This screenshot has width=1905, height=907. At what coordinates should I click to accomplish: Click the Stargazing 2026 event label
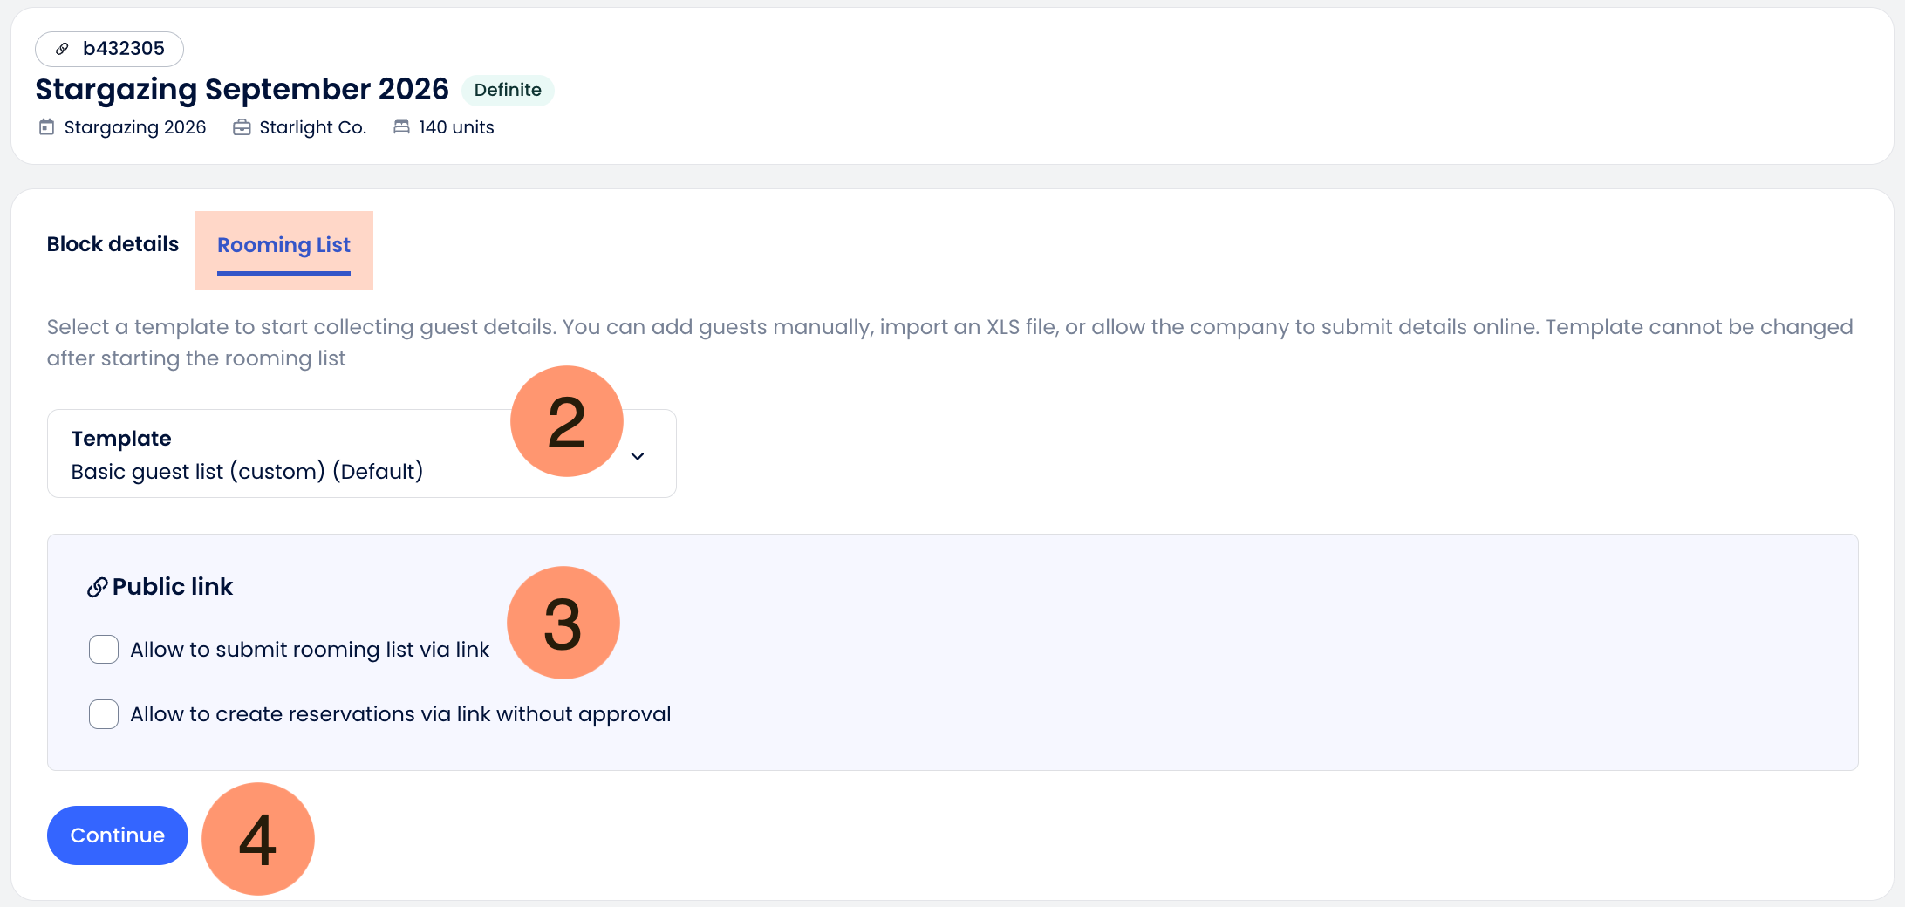tap(135, 127)
